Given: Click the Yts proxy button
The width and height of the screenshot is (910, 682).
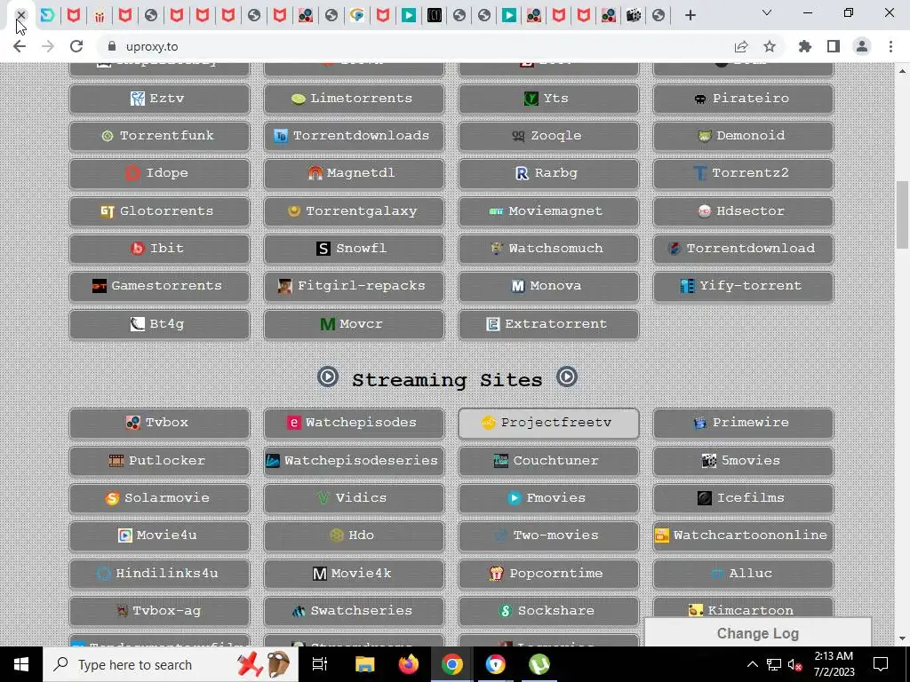Looking at the screenshot, I should 548,98.
